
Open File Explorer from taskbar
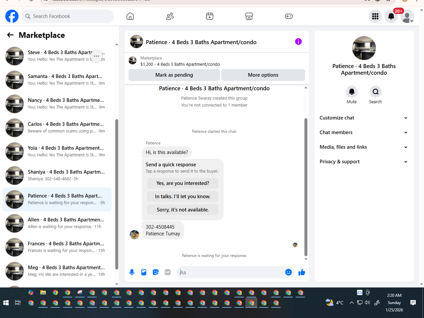[x=43, y=292]
